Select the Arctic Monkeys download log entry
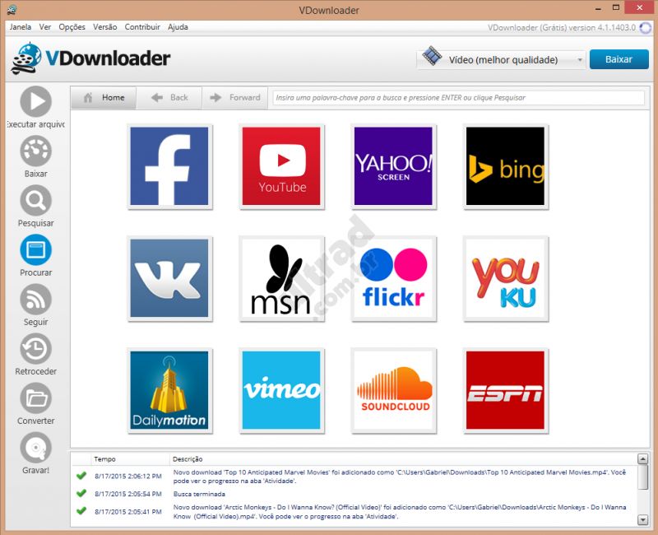 400,512
